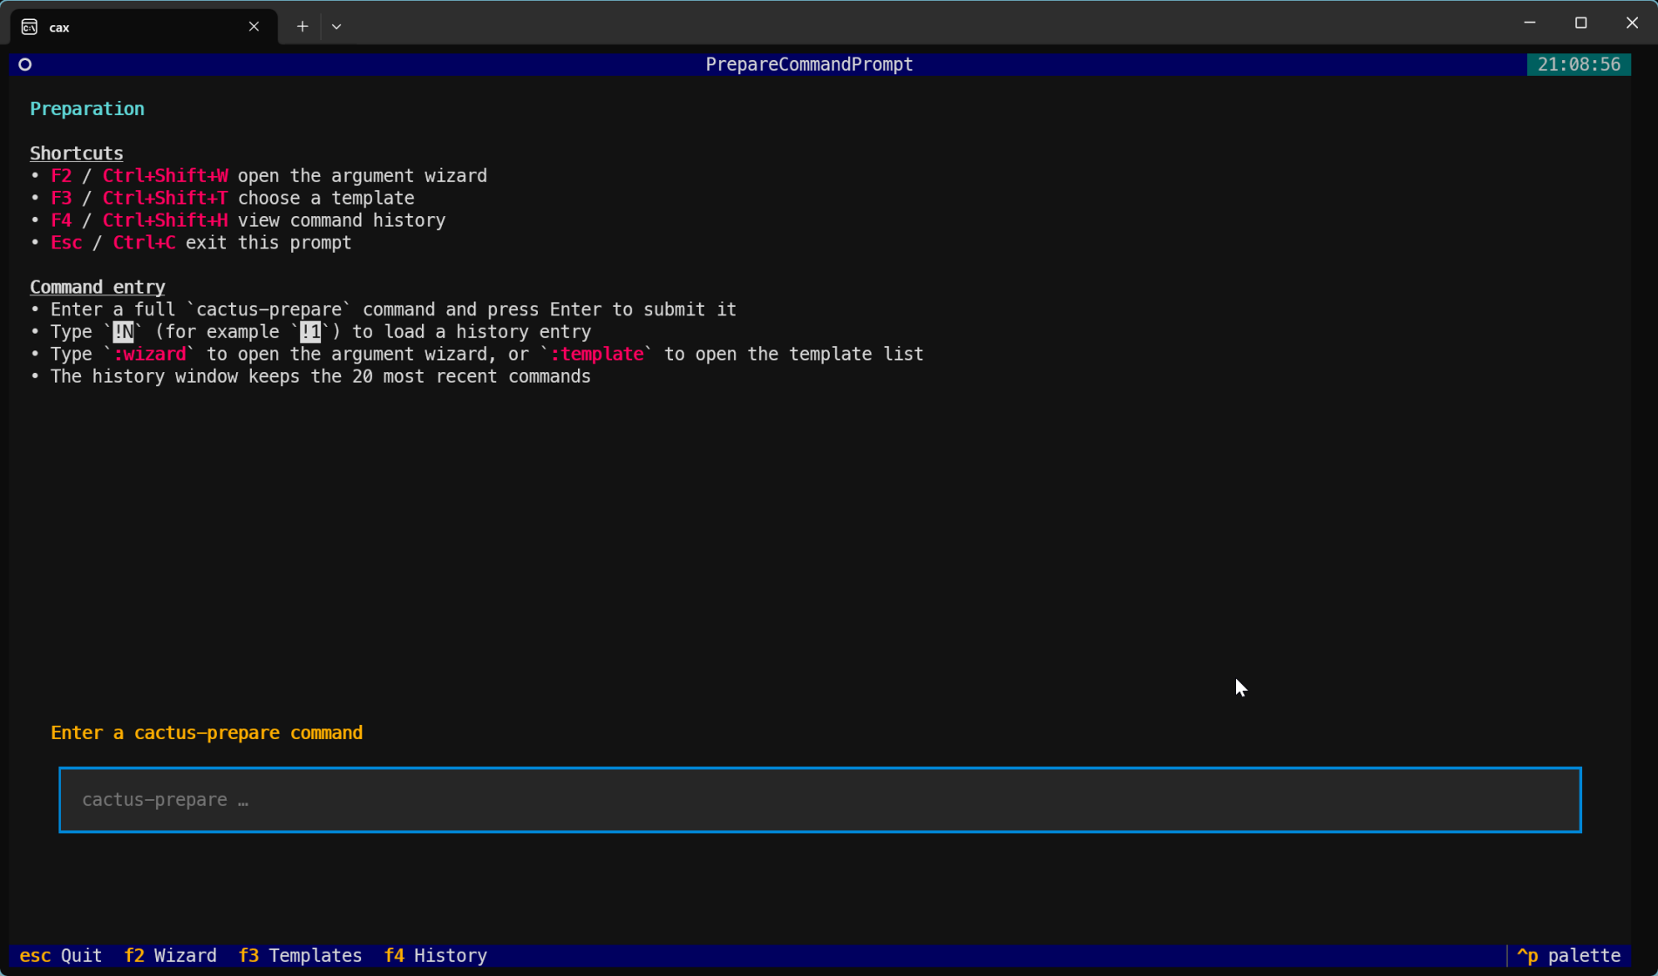Click esc Quit in the footer
The width and height of the screenshot is (1658, 976).
pos(60,955)
